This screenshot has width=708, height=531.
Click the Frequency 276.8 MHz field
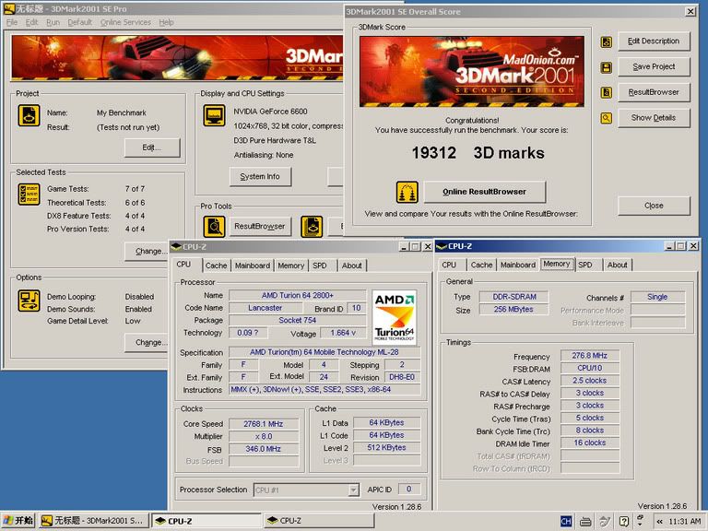click(590, 356)
